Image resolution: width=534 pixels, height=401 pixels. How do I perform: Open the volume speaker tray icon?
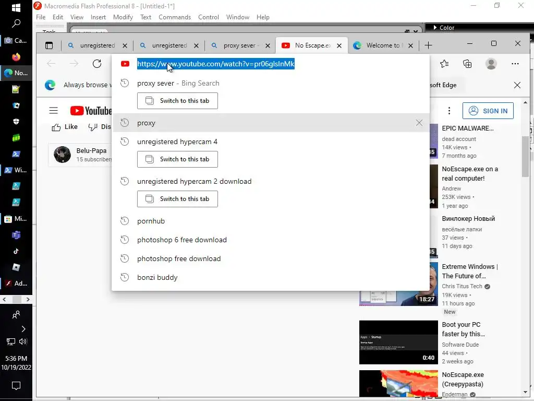23,341
